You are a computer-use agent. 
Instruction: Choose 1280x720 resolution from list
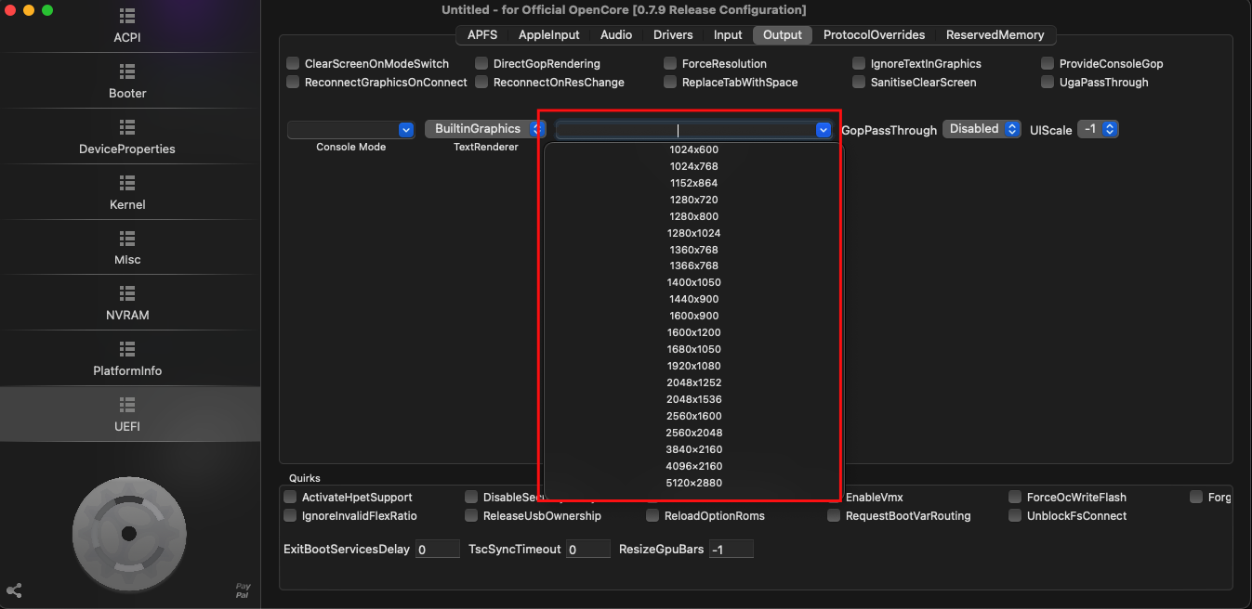pyautogui.click(x=693, y=200)
